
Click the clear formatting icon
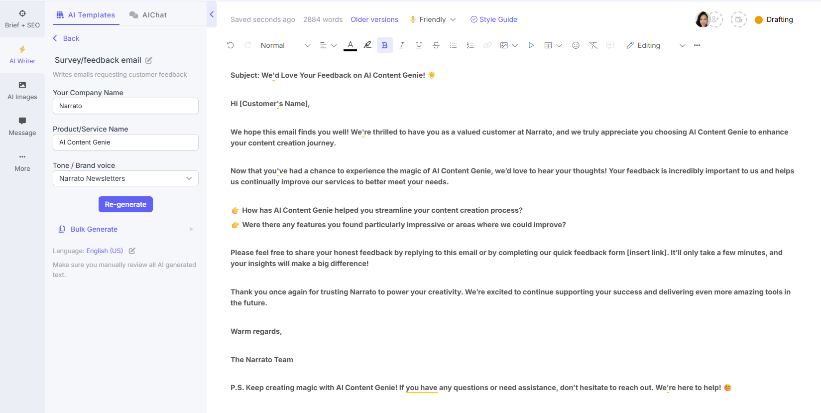(593, 45)
